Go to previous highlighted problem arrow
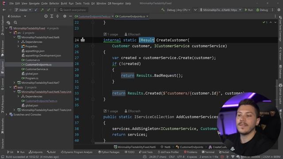This screenshot has width=283, height=159. [271, 23]
